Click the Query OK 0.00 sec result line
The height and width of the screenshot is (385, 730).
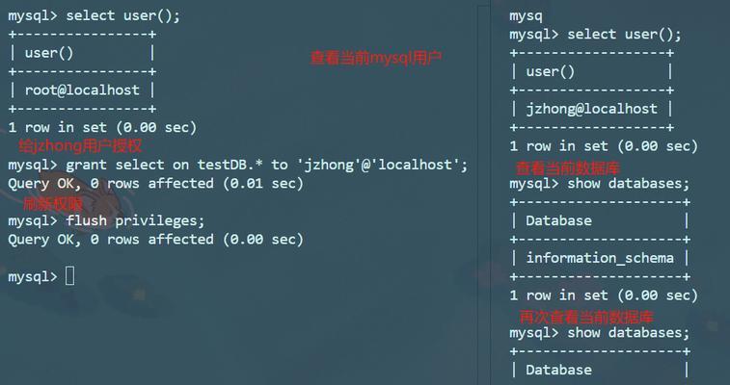(155, 239)
